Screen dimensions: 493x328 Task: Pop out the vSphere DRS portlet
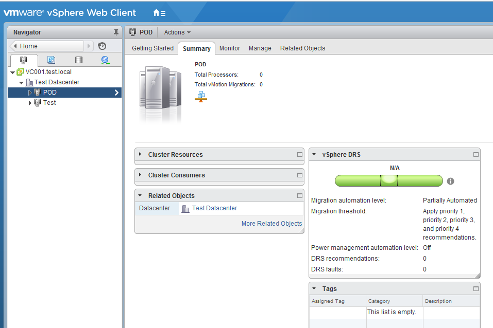475,154
